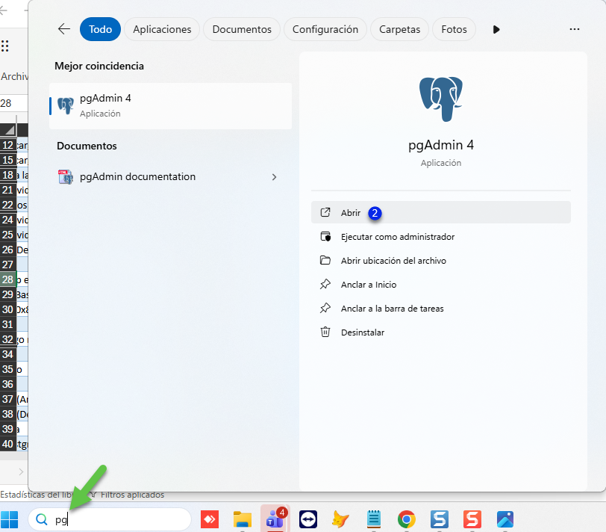Open pgAdmin 4 best match result

pyautogui.click(x=170, y=106)
